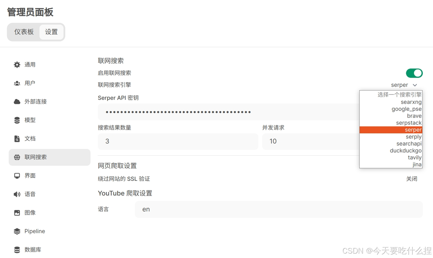
Task: Click the 搜索结果数量 field showing 3
Action: click(178, 141)
